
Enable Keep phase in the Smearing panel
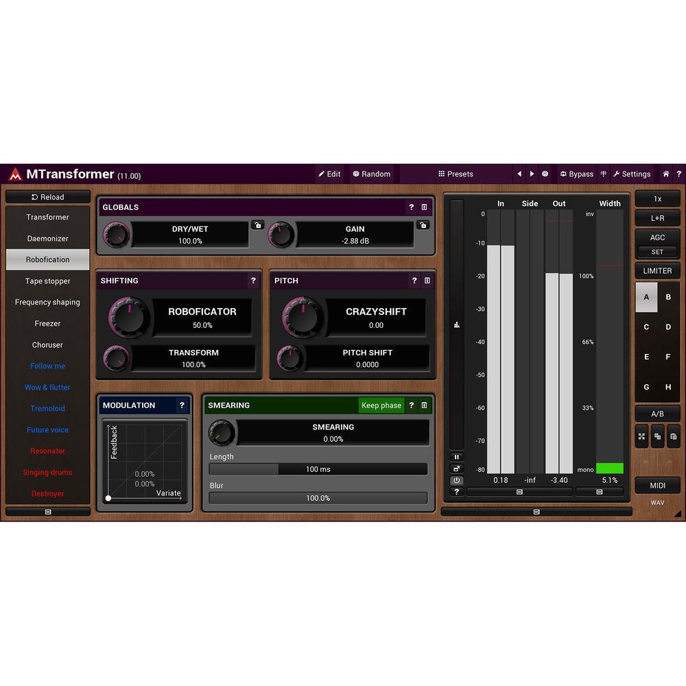(381, 405)
